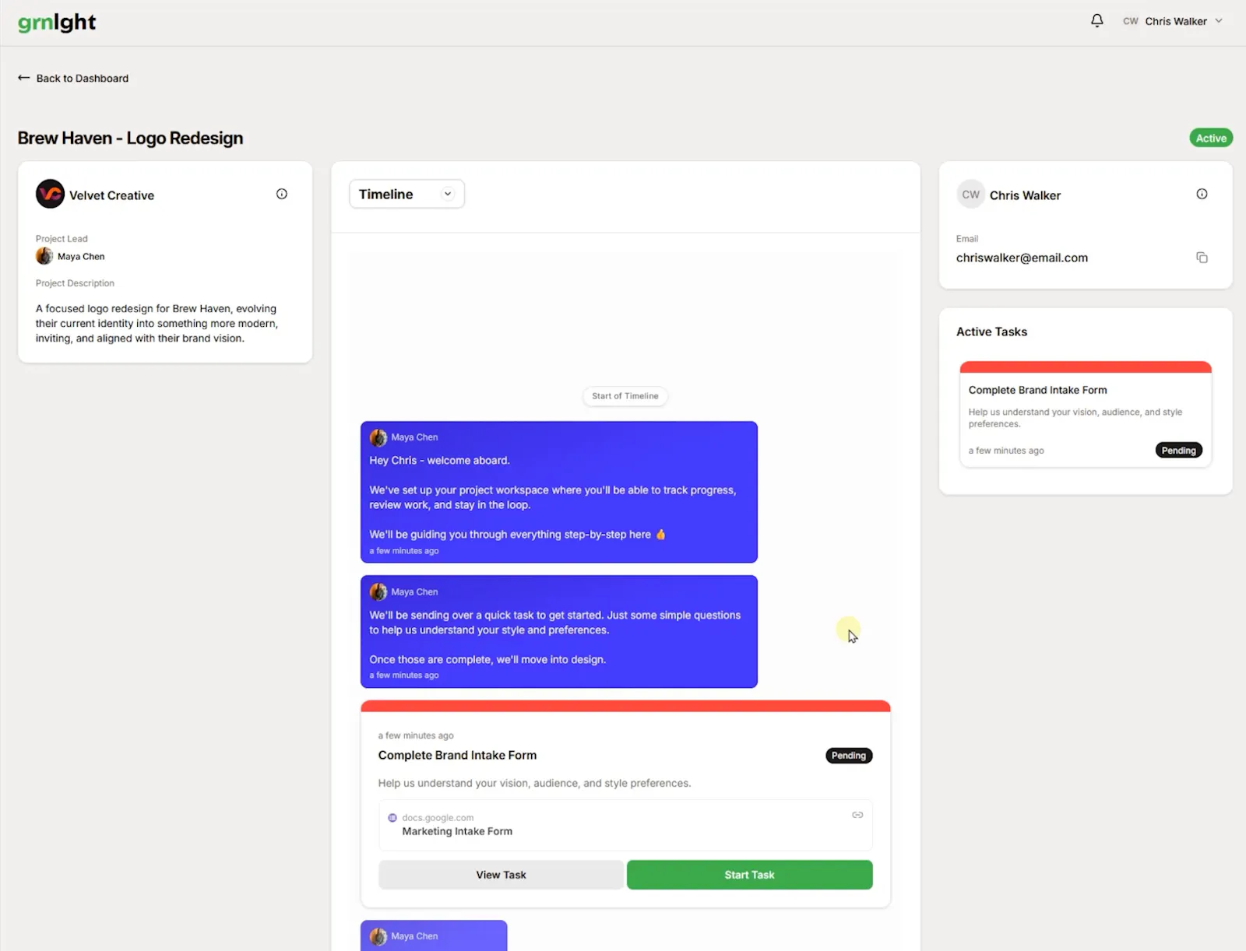The width and height of the screenshot is (1246, 951).
Task: Click Pending badge in Active Tasks card
Action: click(x=1178, y=451)
